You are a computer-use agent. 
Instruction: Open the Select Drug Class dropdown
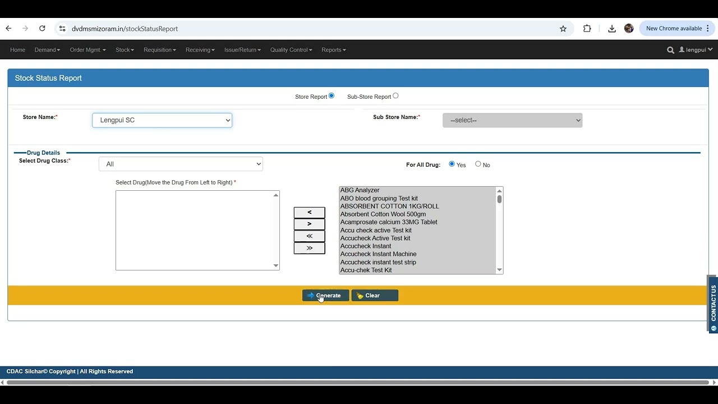point(181,164)
